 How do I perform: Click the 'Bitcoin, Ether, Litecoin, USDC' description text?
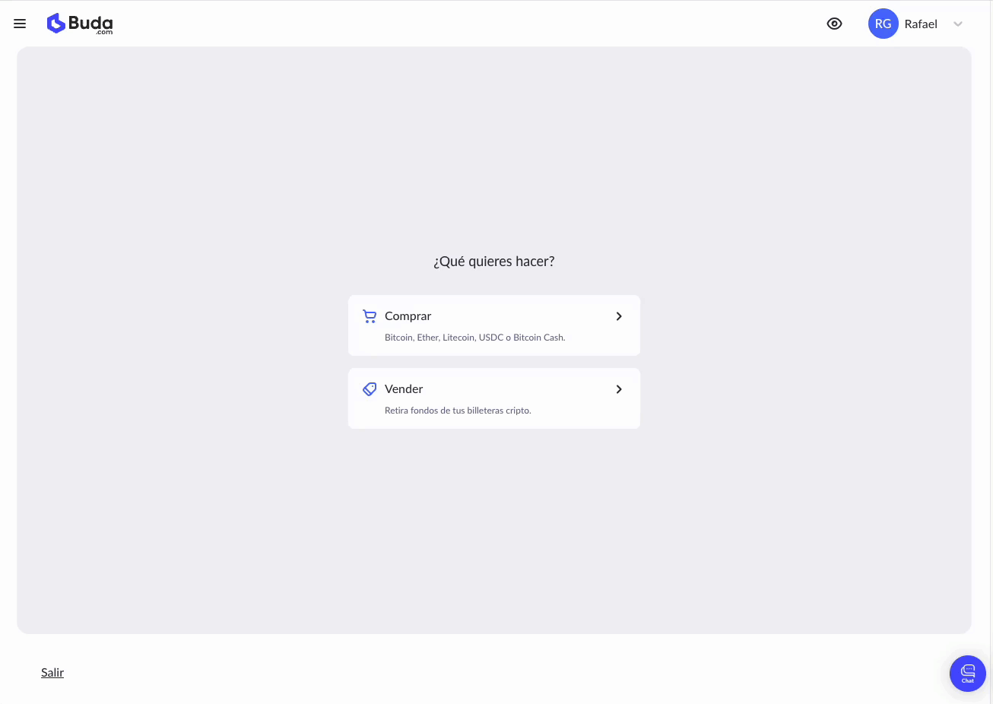coord(444,338)
